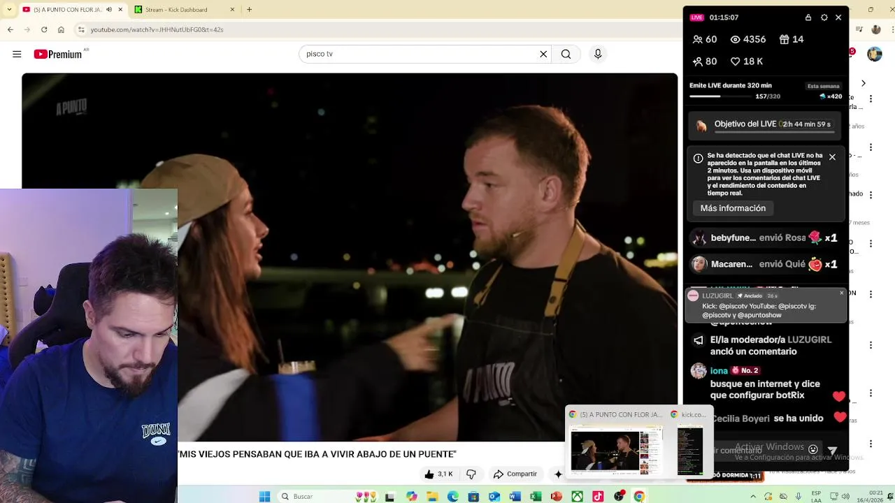Expand the hidden system tray icons chevron
This screenshot has width=895, height=503.
[x=753, y=496]
